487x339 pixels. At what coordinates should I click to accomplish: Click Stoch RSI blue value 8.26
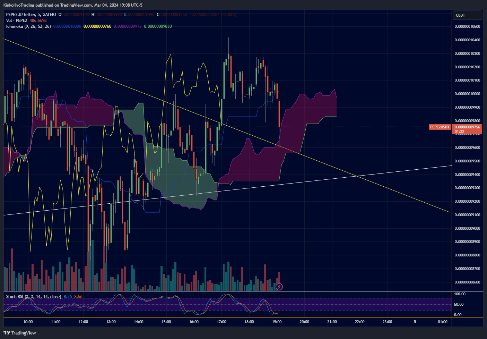coord(68,297)
